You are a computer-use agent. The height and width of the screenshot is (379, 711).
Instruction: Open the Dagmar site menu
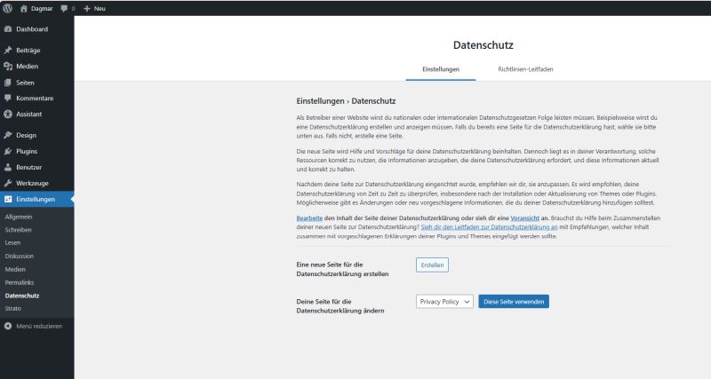pyautogui.click(x=36, y=8)
